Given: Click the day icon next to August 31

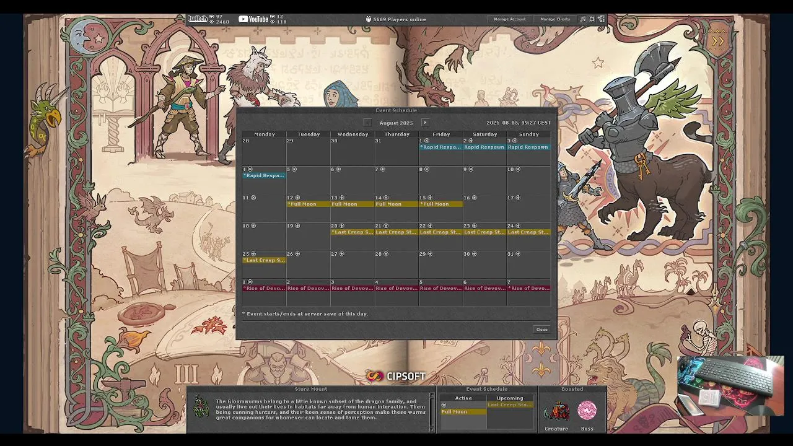Looking at the screenshot, I should (x=517, y=254).
